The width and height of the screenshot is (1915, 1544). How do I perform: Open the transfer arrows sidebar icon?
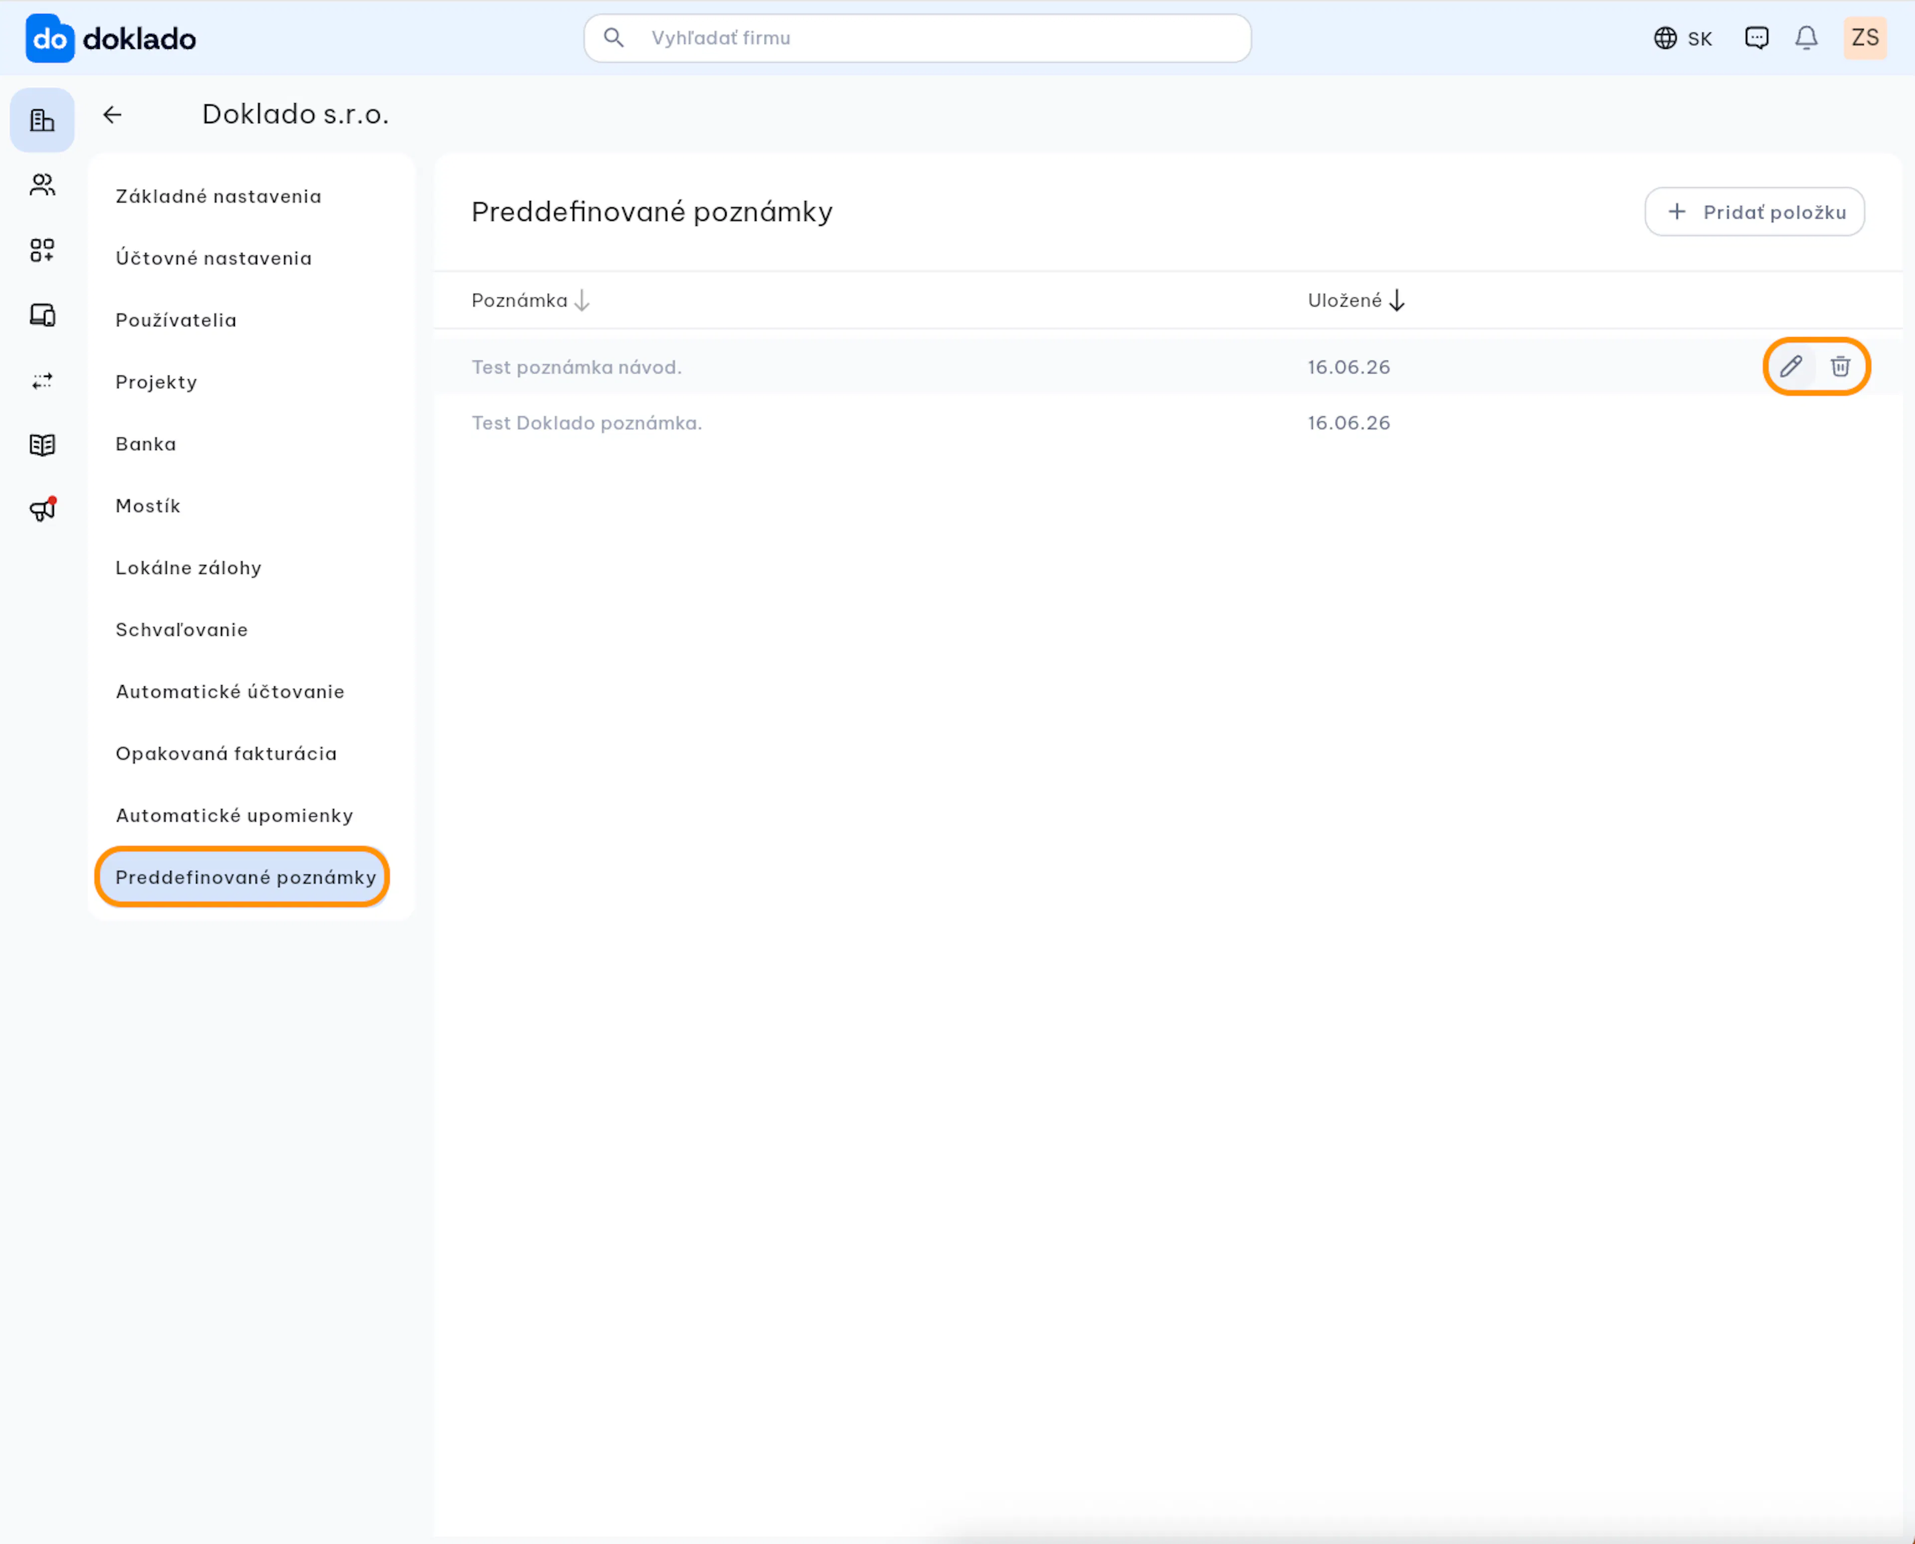(42, 381)
